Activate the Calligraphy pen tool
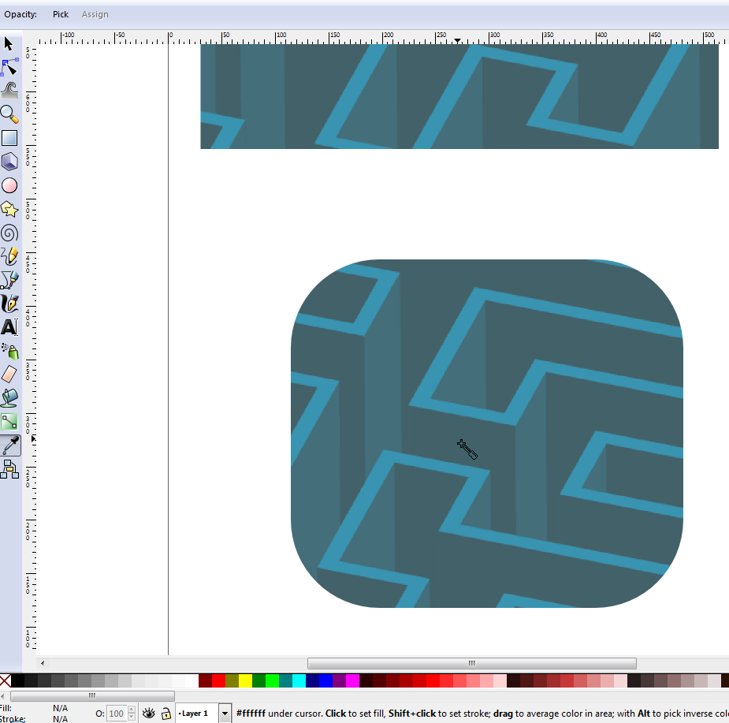This screenshot has width=729, height=723. click(x=9, y=303)
